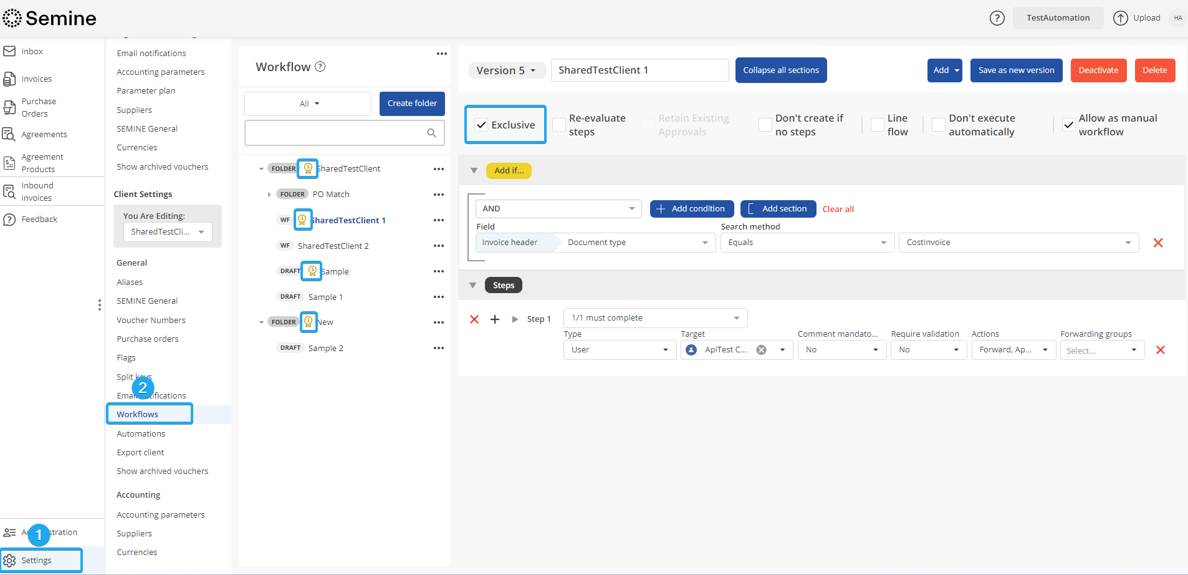Uncheck the Exclusive checkbox

pos(482,125)
